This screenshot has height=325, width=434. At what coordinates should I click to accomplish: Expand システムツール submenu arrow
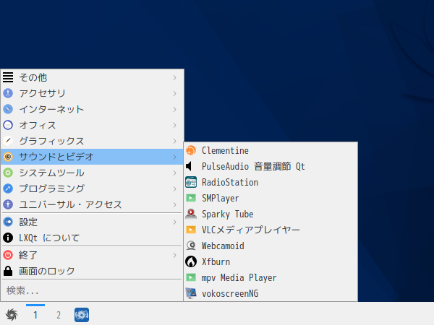pos(174,173)
